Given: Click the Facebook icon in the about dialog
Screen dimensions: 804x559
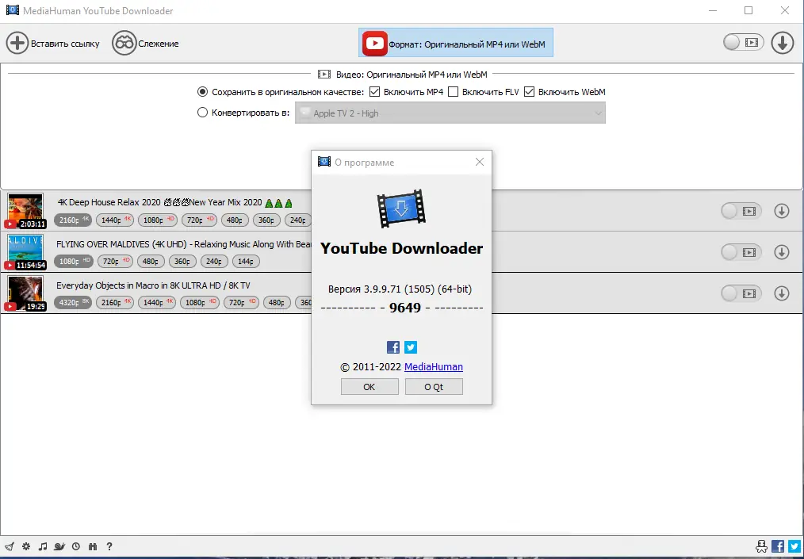Looking at the screenshot, I should point(392,347).
